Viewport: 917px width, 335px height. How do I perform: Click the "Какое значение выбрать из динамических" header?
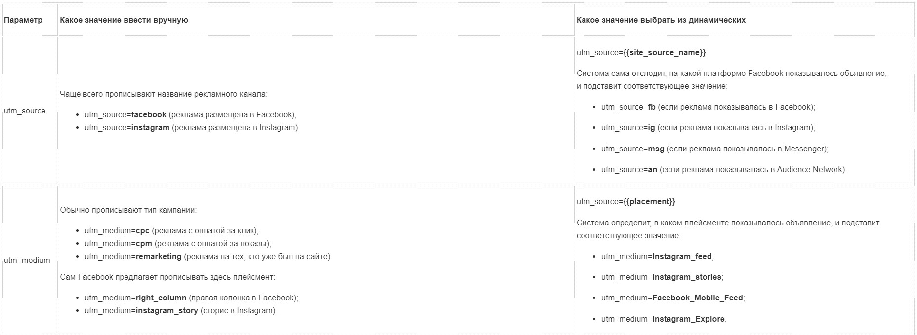(661, 20)
